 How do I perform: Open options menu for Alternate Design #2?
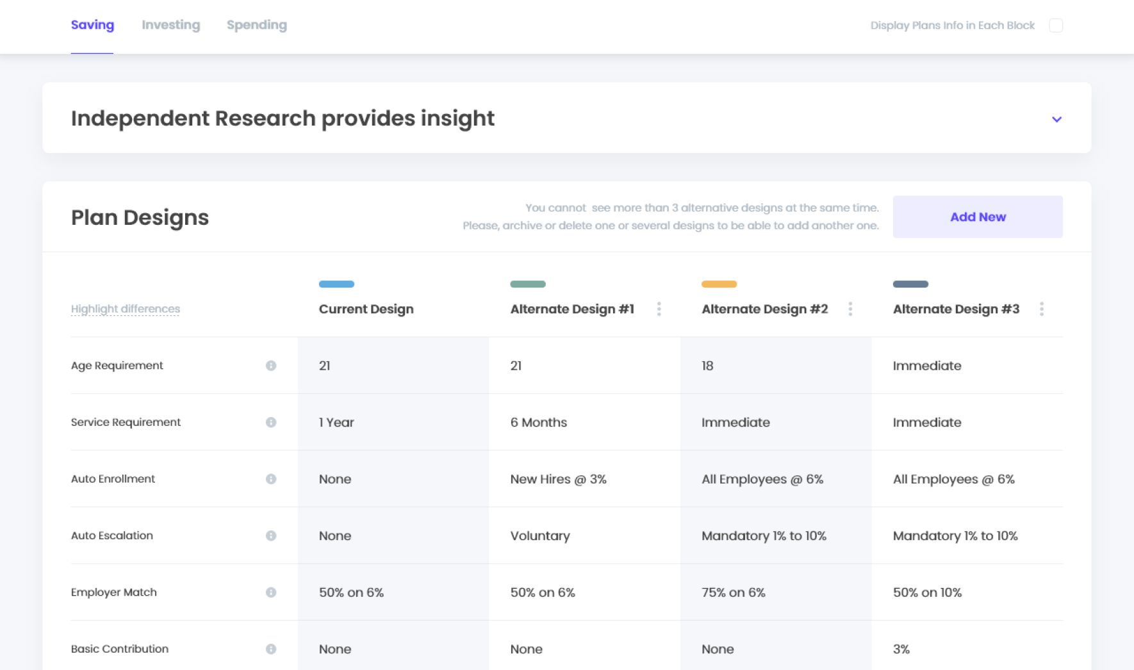coord(850,309)
